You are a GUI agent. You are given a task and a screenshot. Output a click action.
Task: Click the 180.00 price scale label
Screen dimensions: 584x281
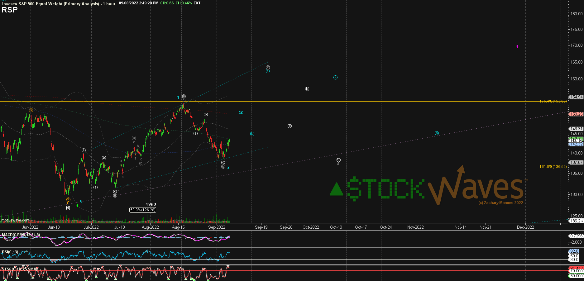[577, 14]
